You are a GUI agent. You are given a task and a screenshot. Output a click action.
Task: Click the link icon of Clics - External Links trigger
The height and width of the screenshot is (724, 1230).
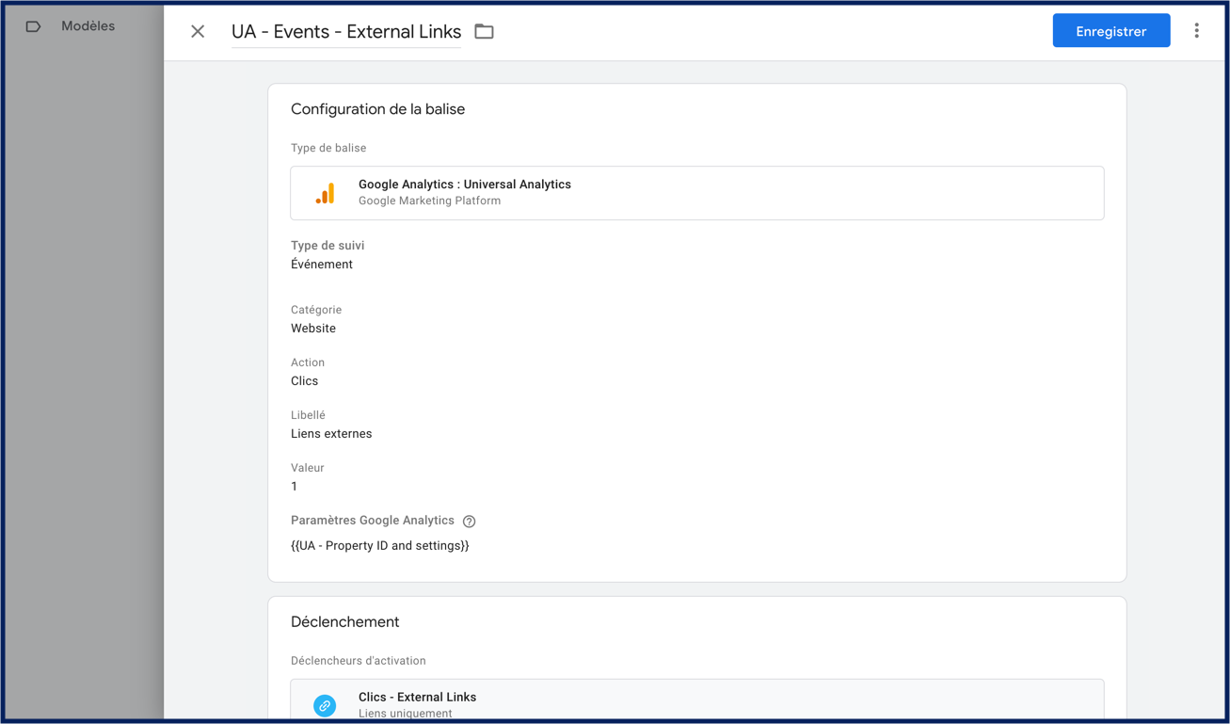click(325, 705)
